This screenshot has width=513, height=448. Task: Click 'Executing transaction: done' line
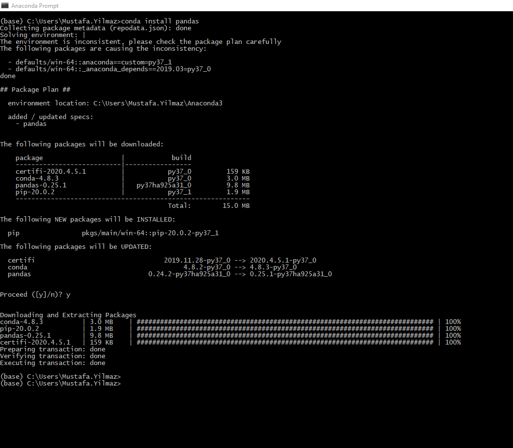(53, 363)
